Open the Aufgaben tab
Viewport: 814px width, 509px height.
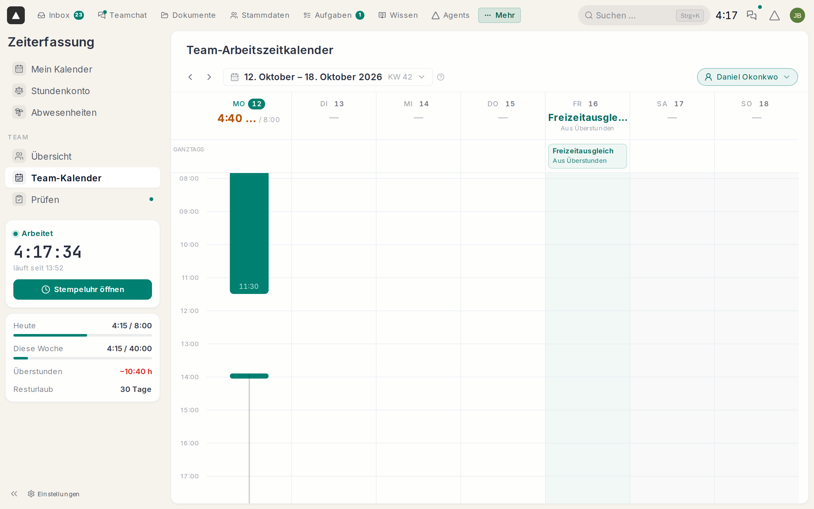click(x=334, y=15)
